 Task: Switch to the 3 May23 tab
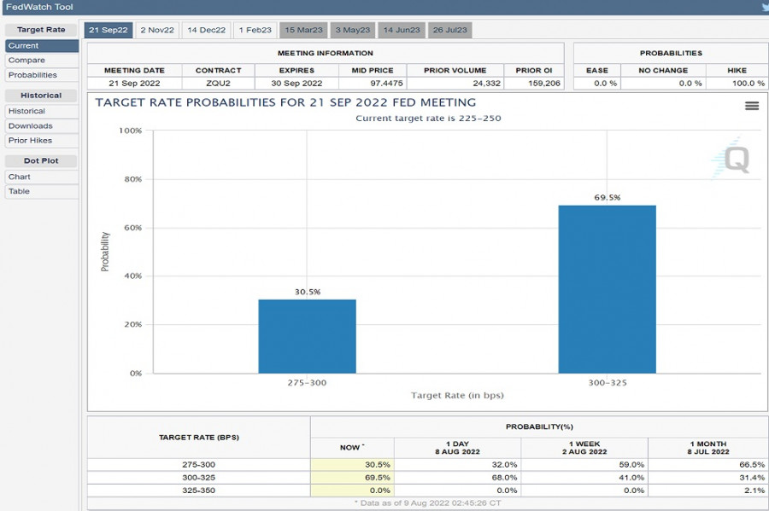353,30
